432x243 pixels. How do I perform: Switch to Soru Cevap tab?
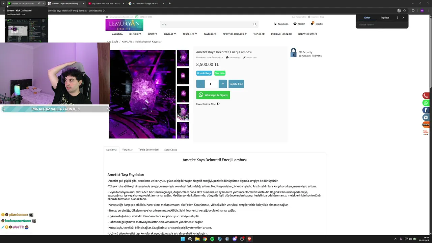tap(170, 150)
